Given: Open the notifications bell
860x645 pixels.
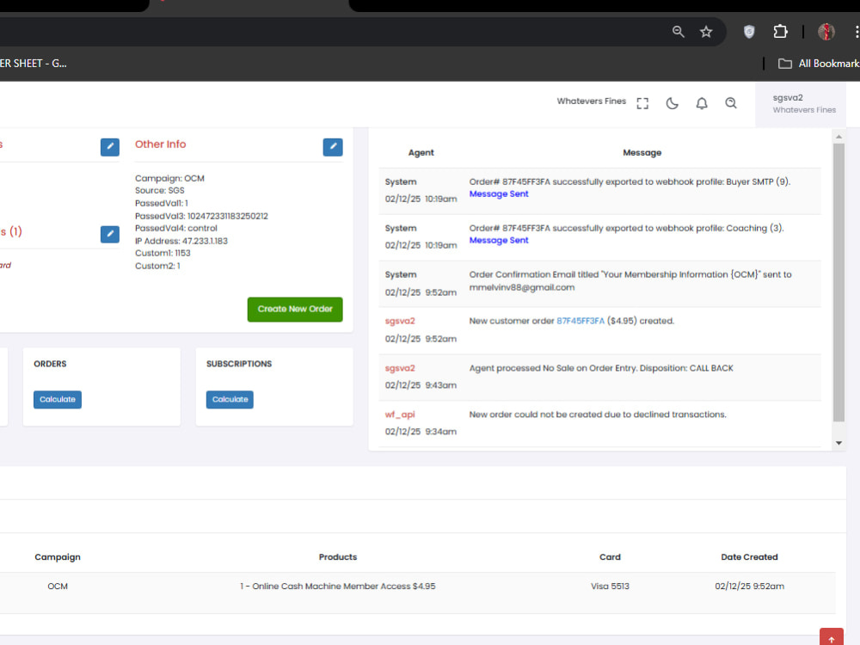Looking at the screenshot, I should point(702,103).
